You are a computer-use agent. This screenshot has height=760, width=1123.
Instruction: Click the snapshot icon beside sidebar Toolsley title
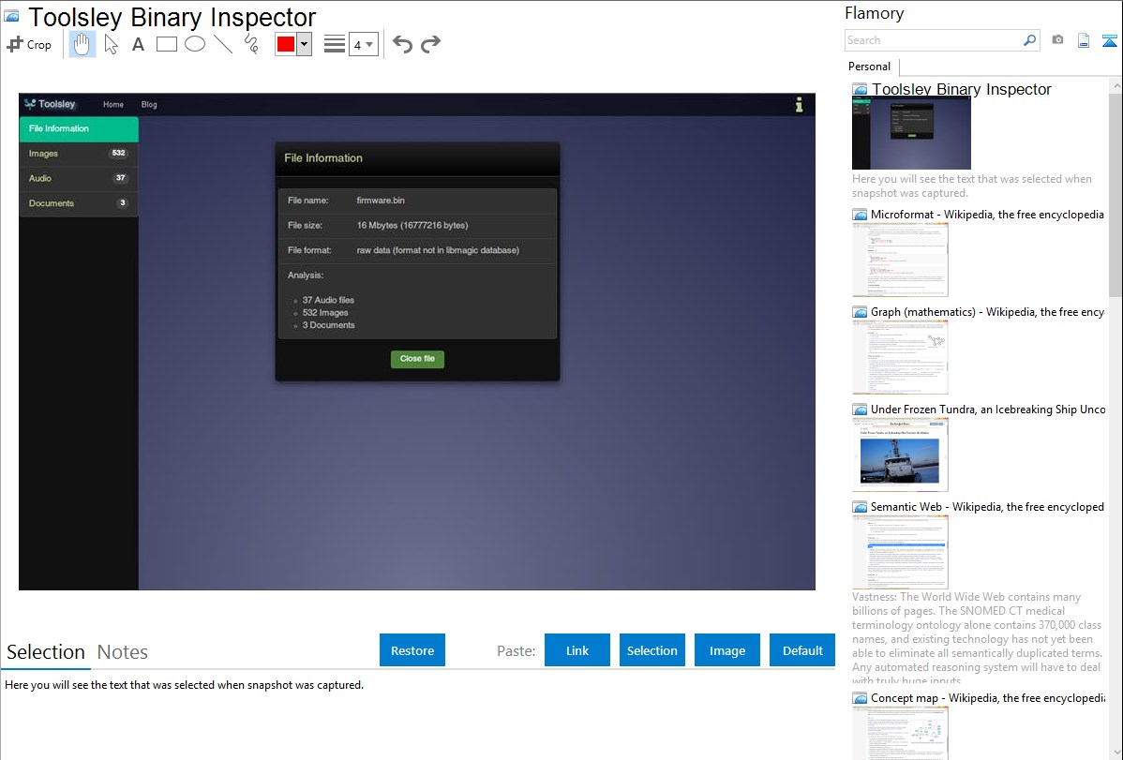pos(860,90)
